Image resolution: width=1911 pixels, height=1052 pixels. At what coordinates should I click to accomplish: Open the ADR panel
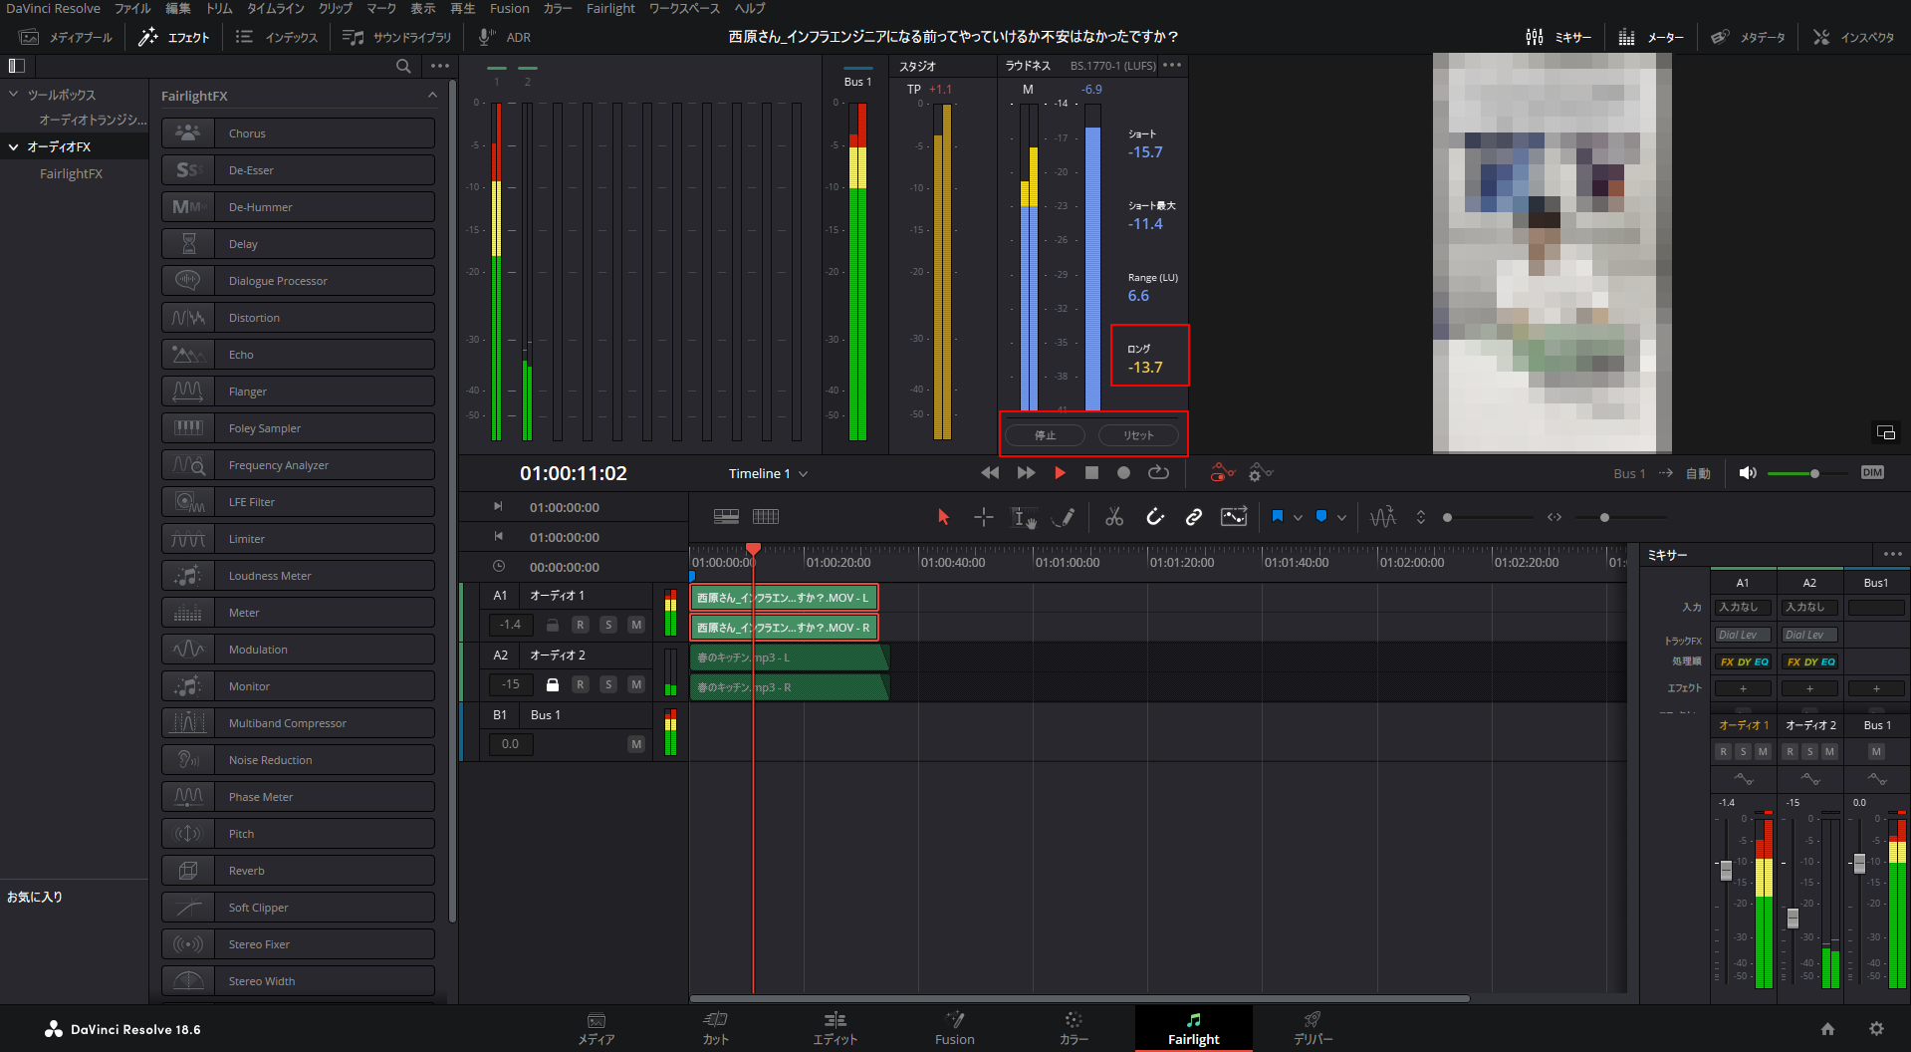[x=505, y=37]
